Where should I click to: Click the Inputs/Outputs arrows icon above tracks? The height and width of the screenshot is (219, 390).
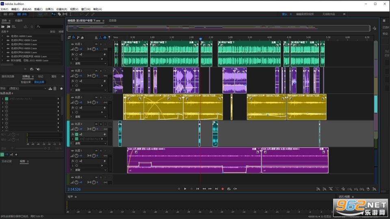(69, 37)
